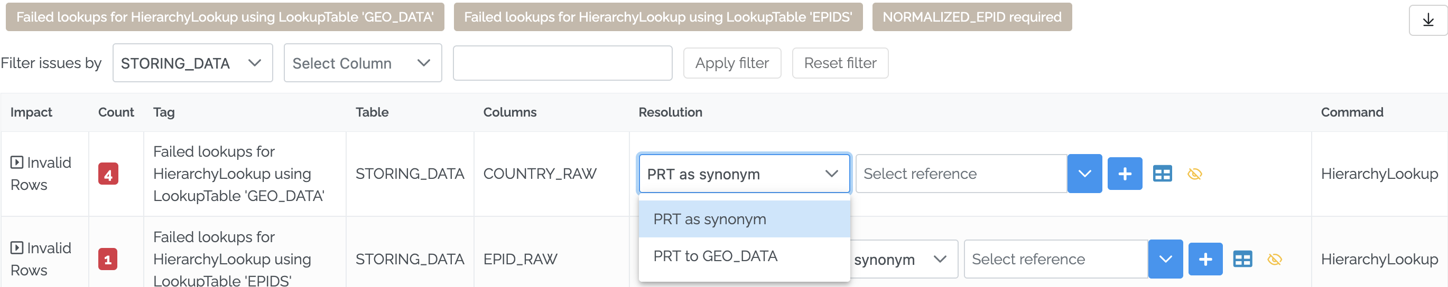Click the Table column header

(x=372, y=112)
